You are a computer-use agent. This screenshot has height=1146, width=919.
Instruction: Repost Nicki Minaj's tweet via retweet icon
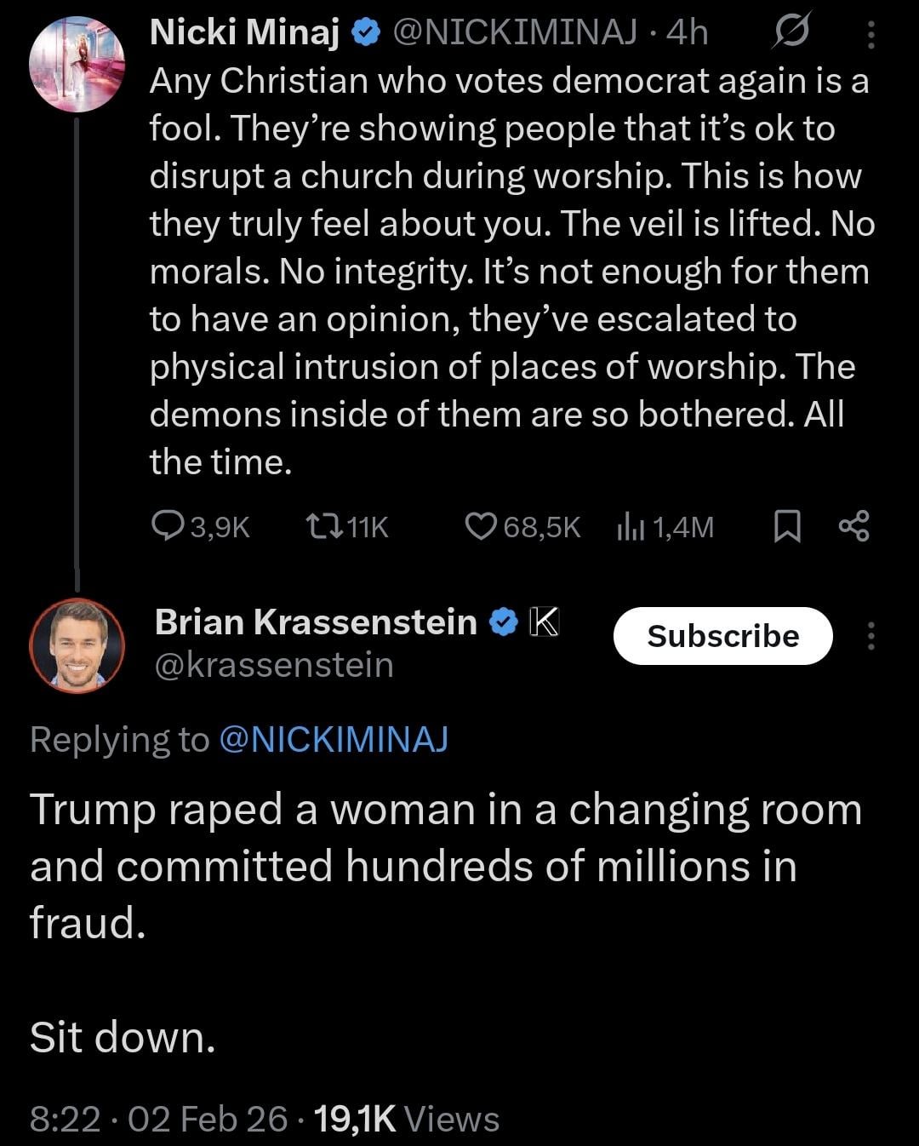click(323, 526)
